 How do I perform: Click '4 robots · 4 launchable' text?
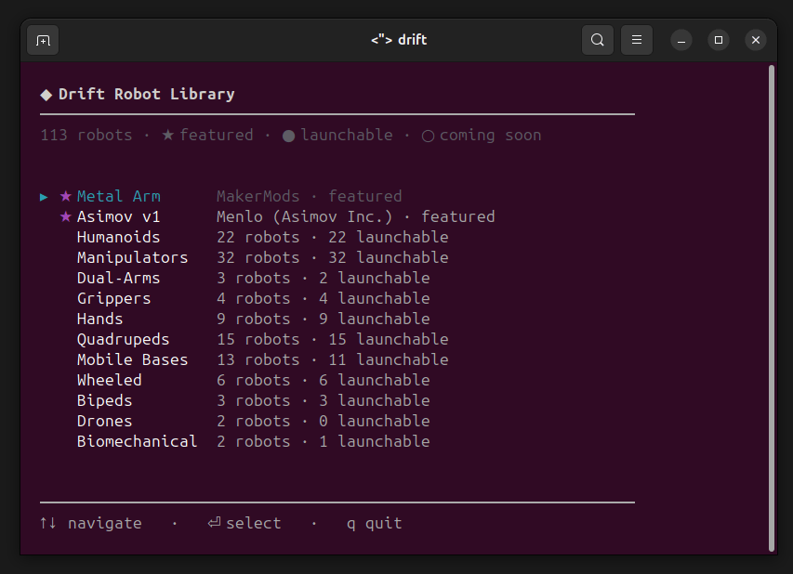[324, 299]
